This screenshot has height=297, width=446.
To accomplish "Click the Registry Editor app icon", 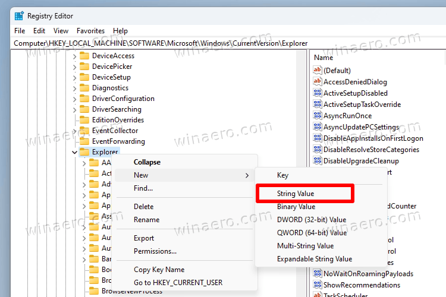I will pos(19,16).
